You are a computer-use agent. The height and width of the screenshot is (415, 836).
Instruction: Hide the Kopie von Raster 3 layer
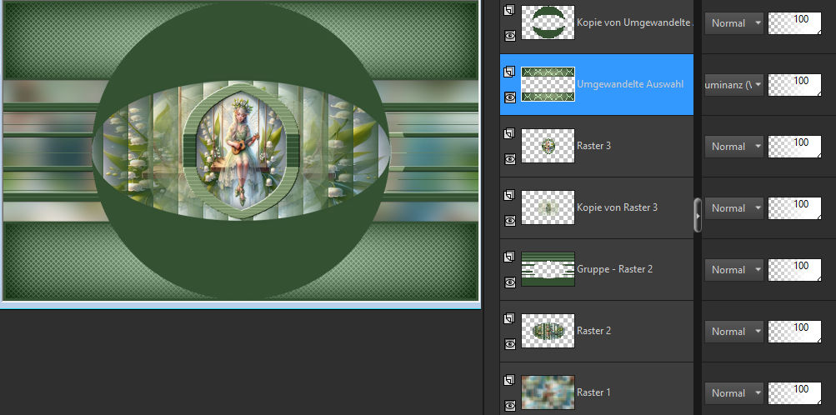(x=510, y=221)
